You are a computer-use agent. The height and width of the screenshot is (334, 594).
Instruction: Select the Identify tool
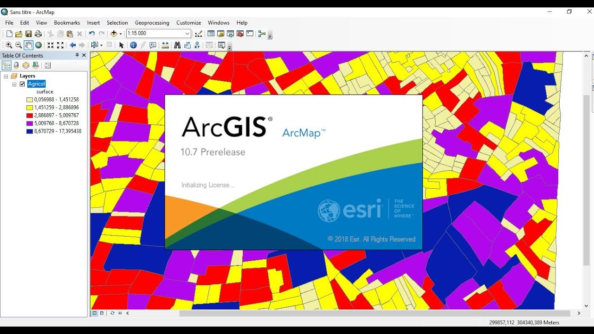pos(133,45)
